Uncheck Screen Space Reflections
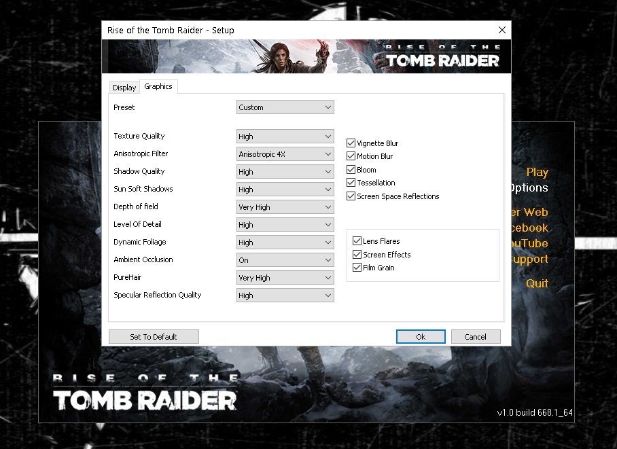 (351, 196)
